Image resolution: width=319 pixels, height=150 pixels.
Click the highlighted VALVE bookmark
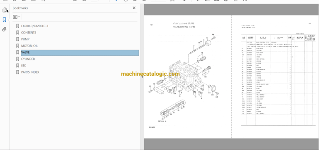pyautogui.click(x=80, y=52)
